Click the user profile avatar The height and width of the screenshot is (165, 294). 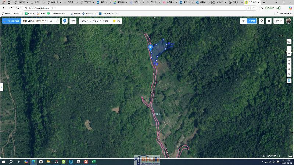pos(288,21)
